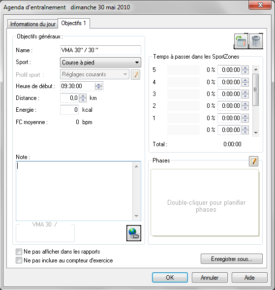Enable Ne pas afficher dans les rapports
The height and width of the screenshot is (290, 275).
click(x=19, y=252)
